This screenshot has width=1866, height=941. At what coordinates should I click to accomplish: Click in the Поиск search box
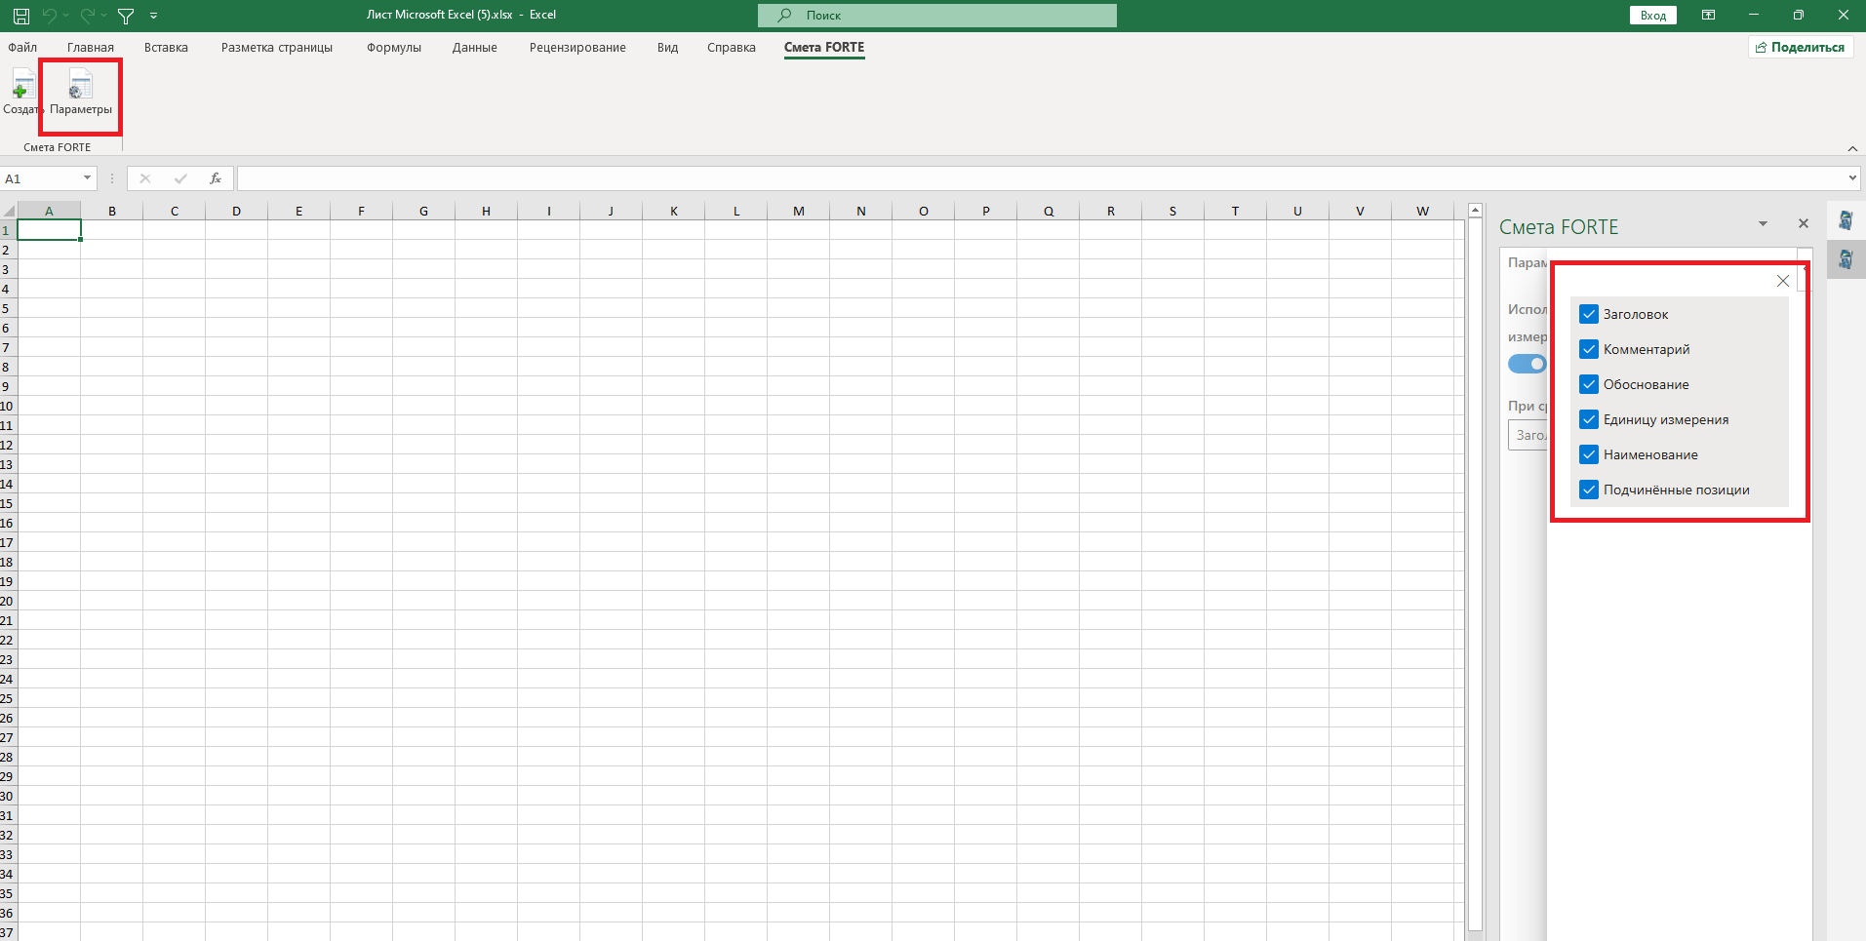point(937,15)
